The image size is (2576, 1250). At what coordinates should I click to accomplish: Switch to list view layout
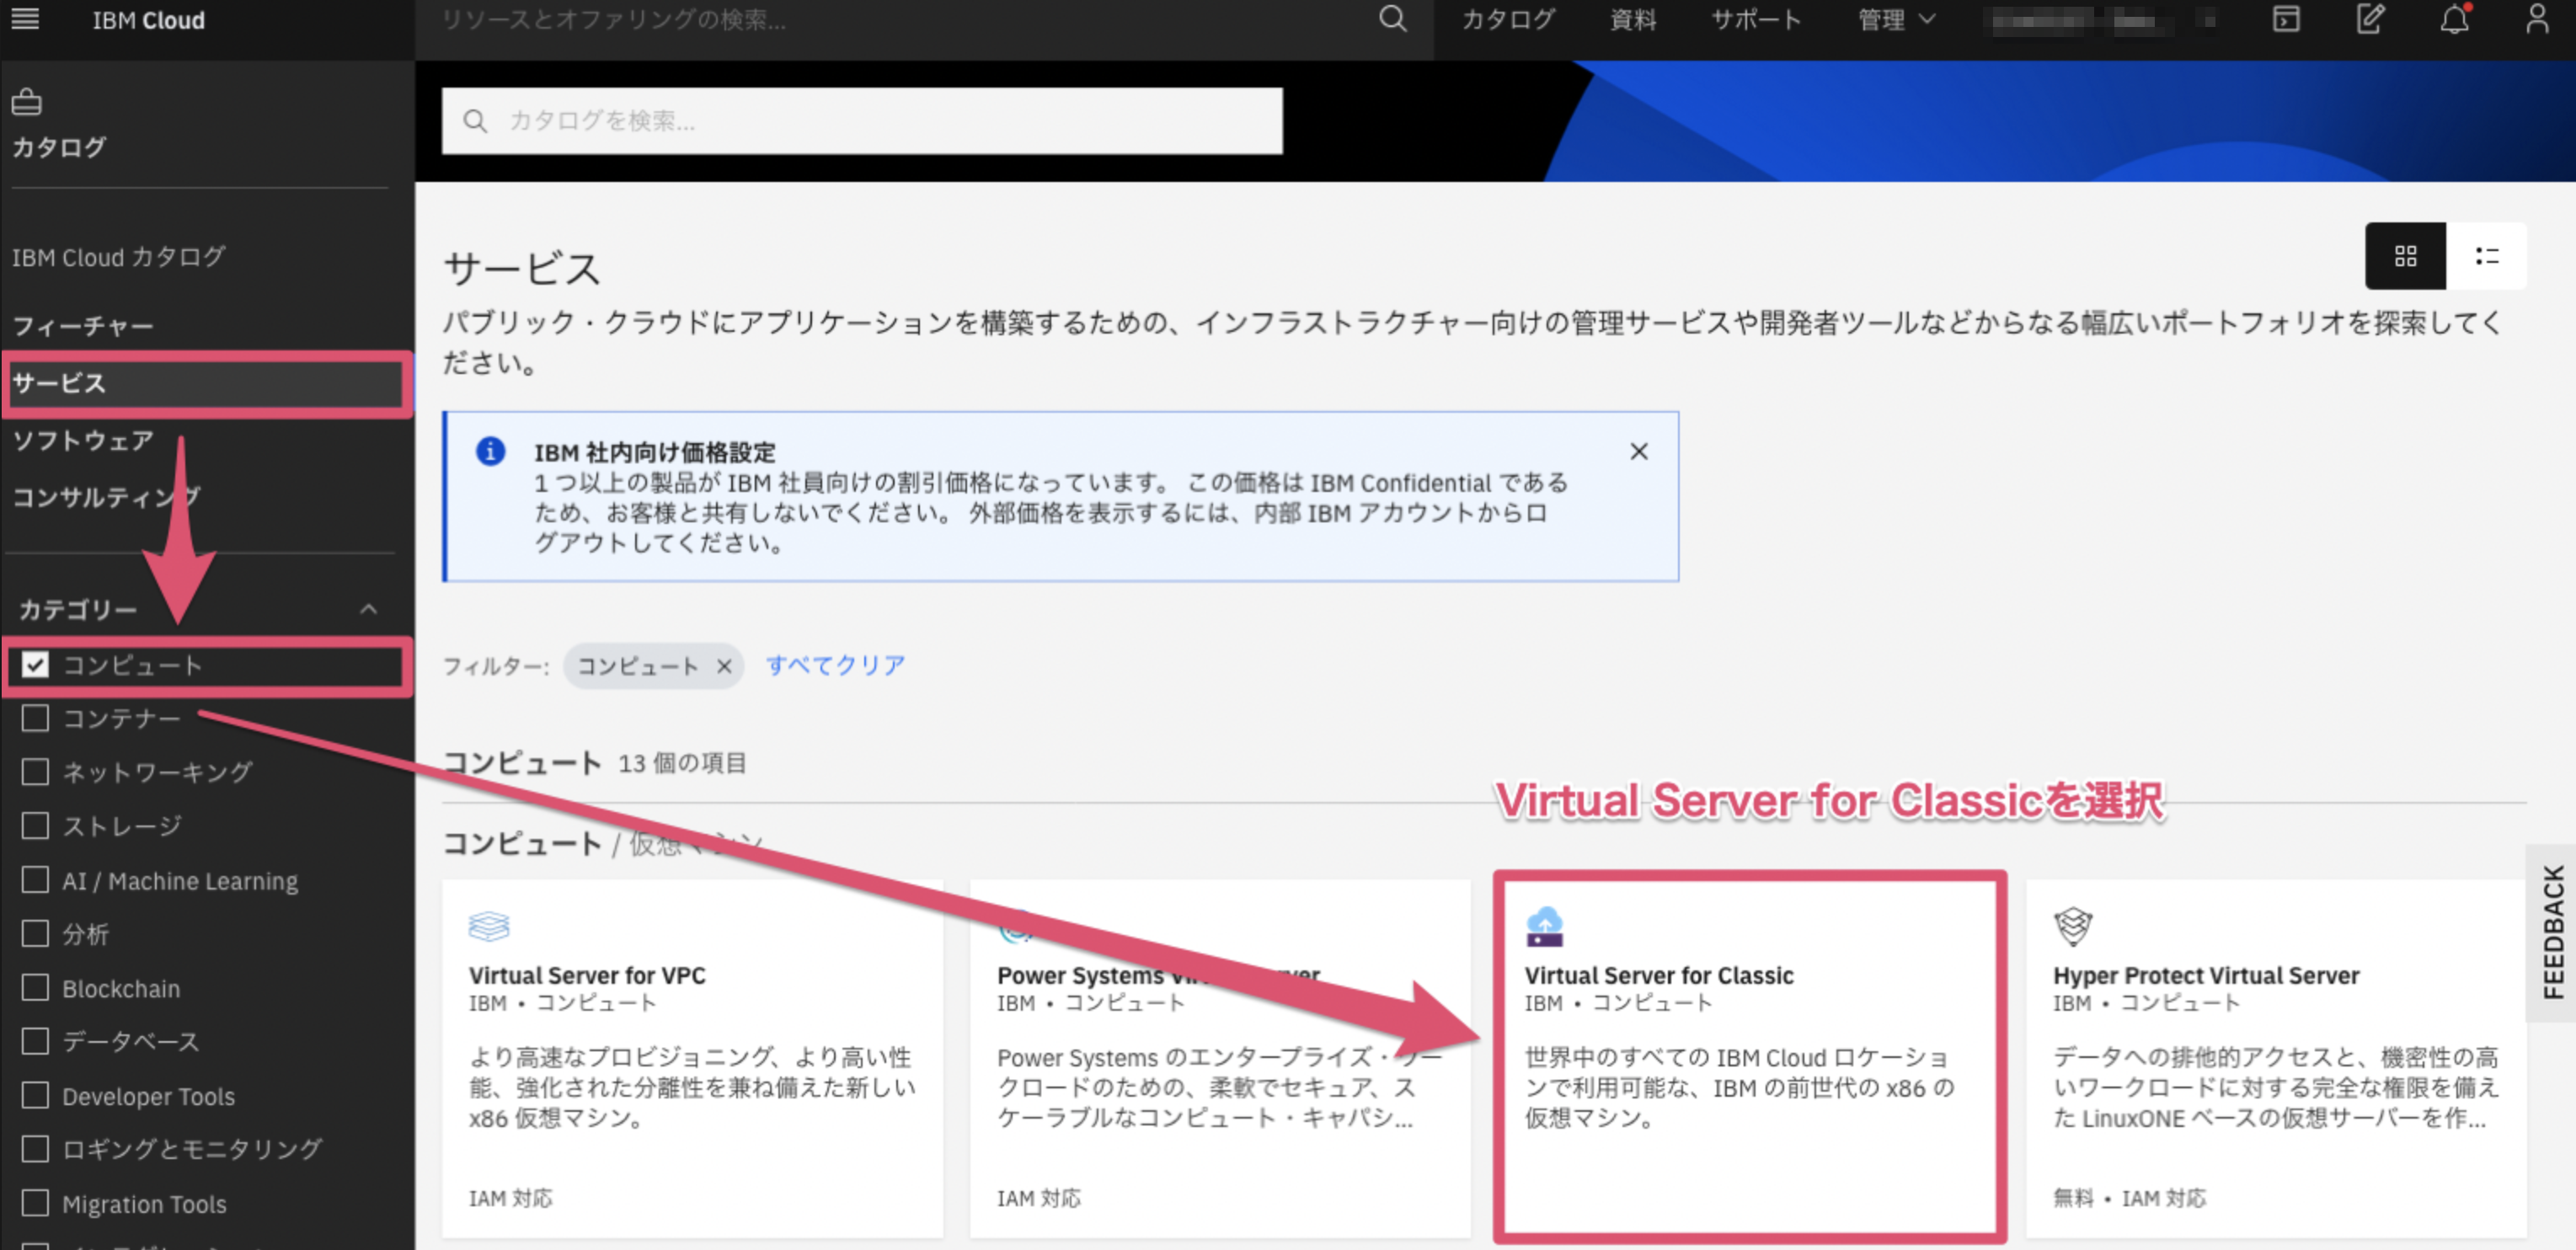point(2487,256)
